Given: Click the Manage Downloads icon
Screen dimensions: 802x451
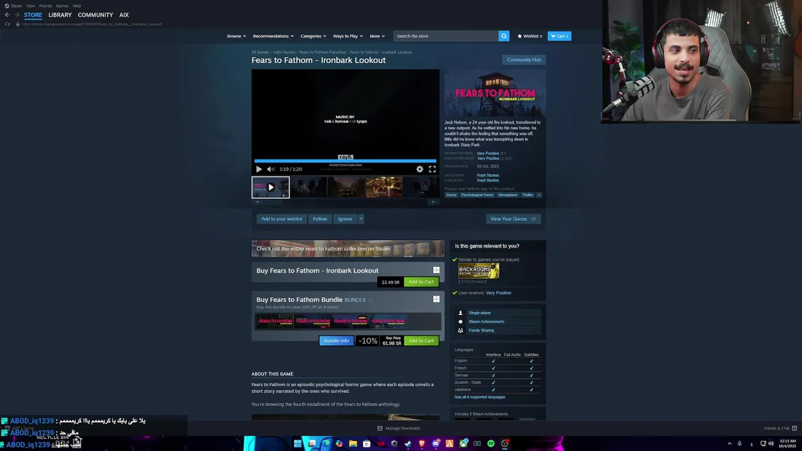Looking at the screenshot, I should (x=380, y=428).
